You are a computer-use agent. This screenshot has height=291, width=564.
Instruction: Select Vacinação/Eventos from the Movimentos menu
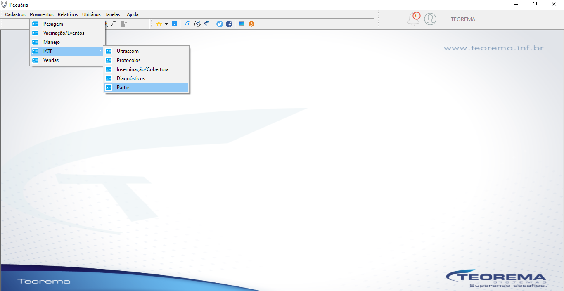point(68,33)
